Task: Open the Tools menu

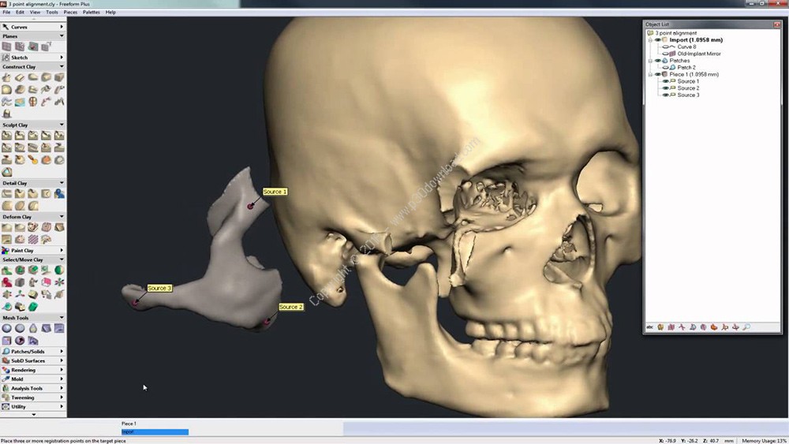Action: (x=51, y=13)
